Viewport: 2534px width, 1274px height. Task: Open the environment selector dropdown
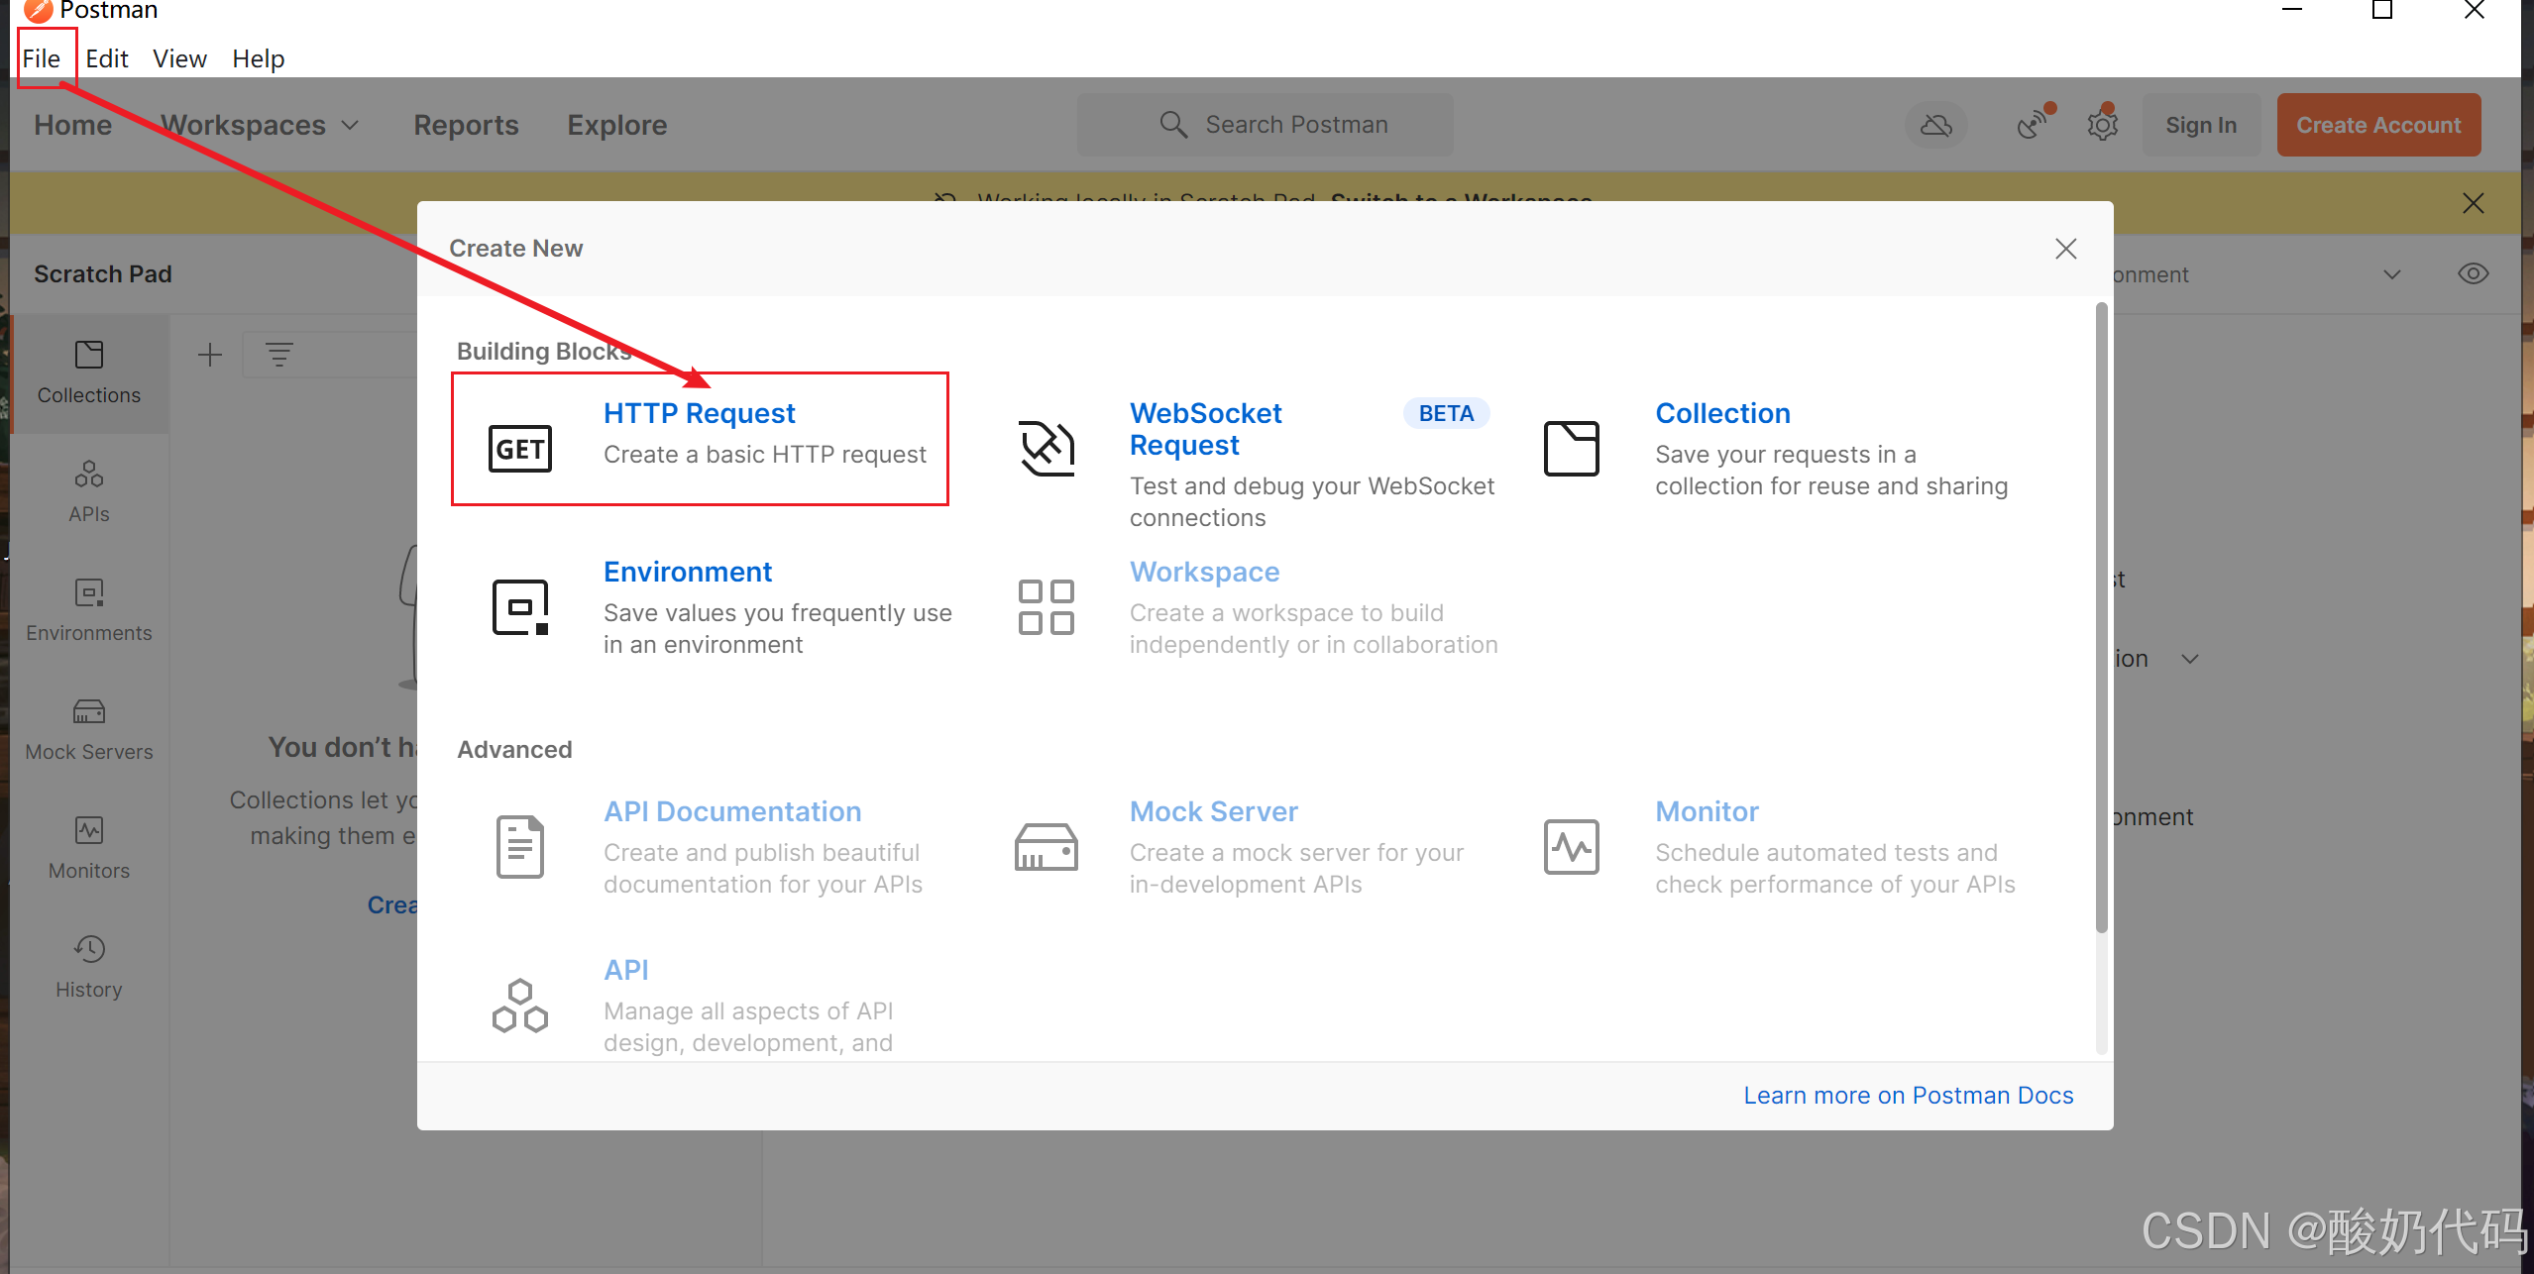coord(2391,273)
